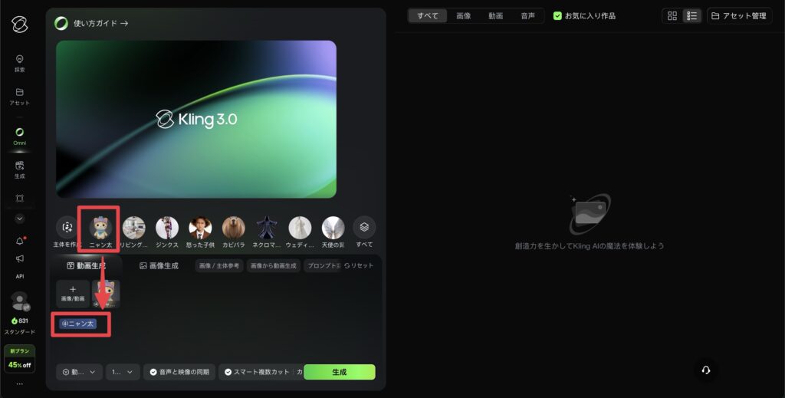Click the megaphone announcements icon
The height and width of the screenshot is (398, 785).
20,258
